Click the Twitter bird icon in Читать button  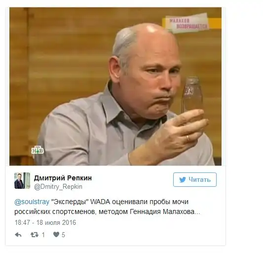(x=183, y=180)
